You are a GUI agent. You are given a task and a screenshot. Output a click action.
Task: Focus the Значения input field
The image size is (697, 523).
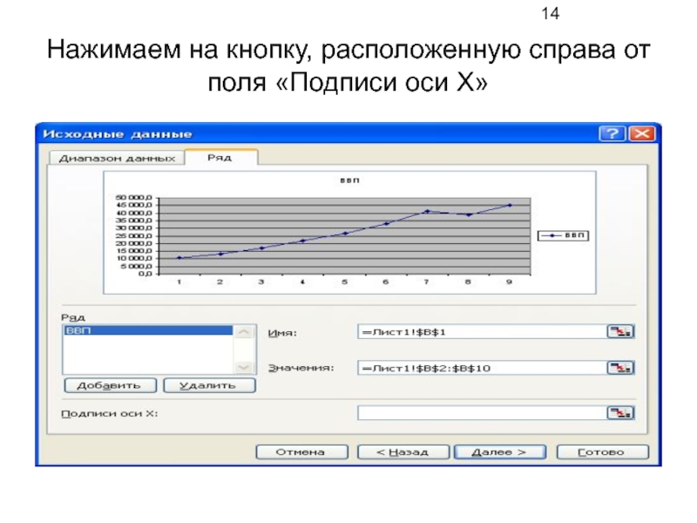482,368
